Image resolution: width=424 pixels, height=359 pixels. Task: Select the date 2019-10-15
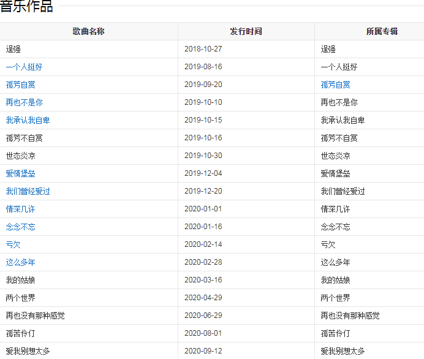[203, 120]
